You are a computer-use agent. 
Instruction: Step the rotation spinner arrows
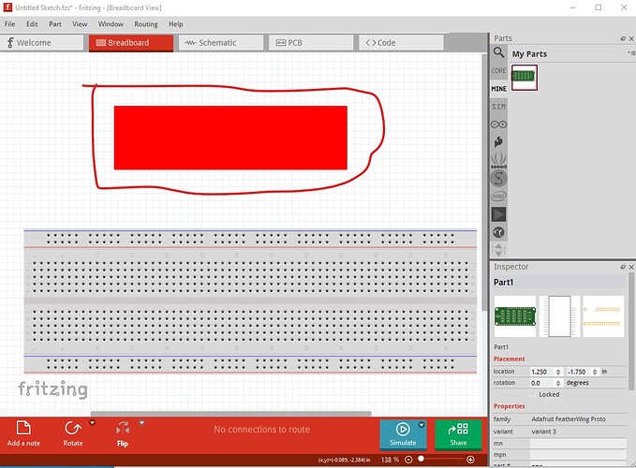(x=558, y=383)
